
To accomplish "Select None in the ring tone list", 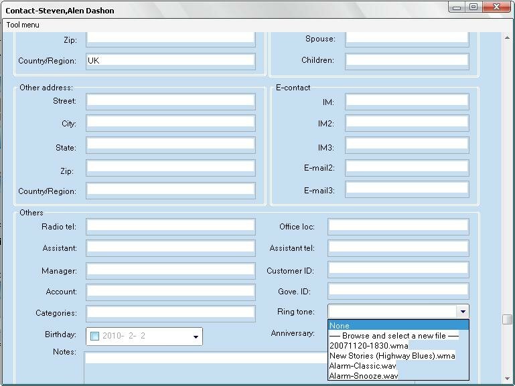I will pos(398,325).
